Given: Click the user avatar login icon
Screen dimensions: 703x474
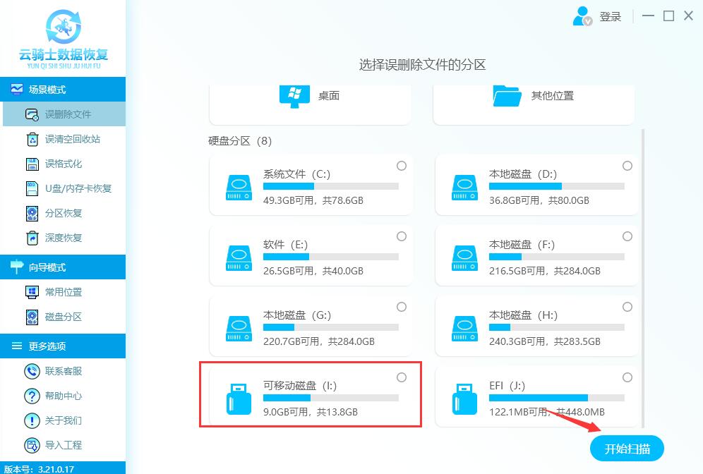Looking at the screenshot, I should (582, 16).
